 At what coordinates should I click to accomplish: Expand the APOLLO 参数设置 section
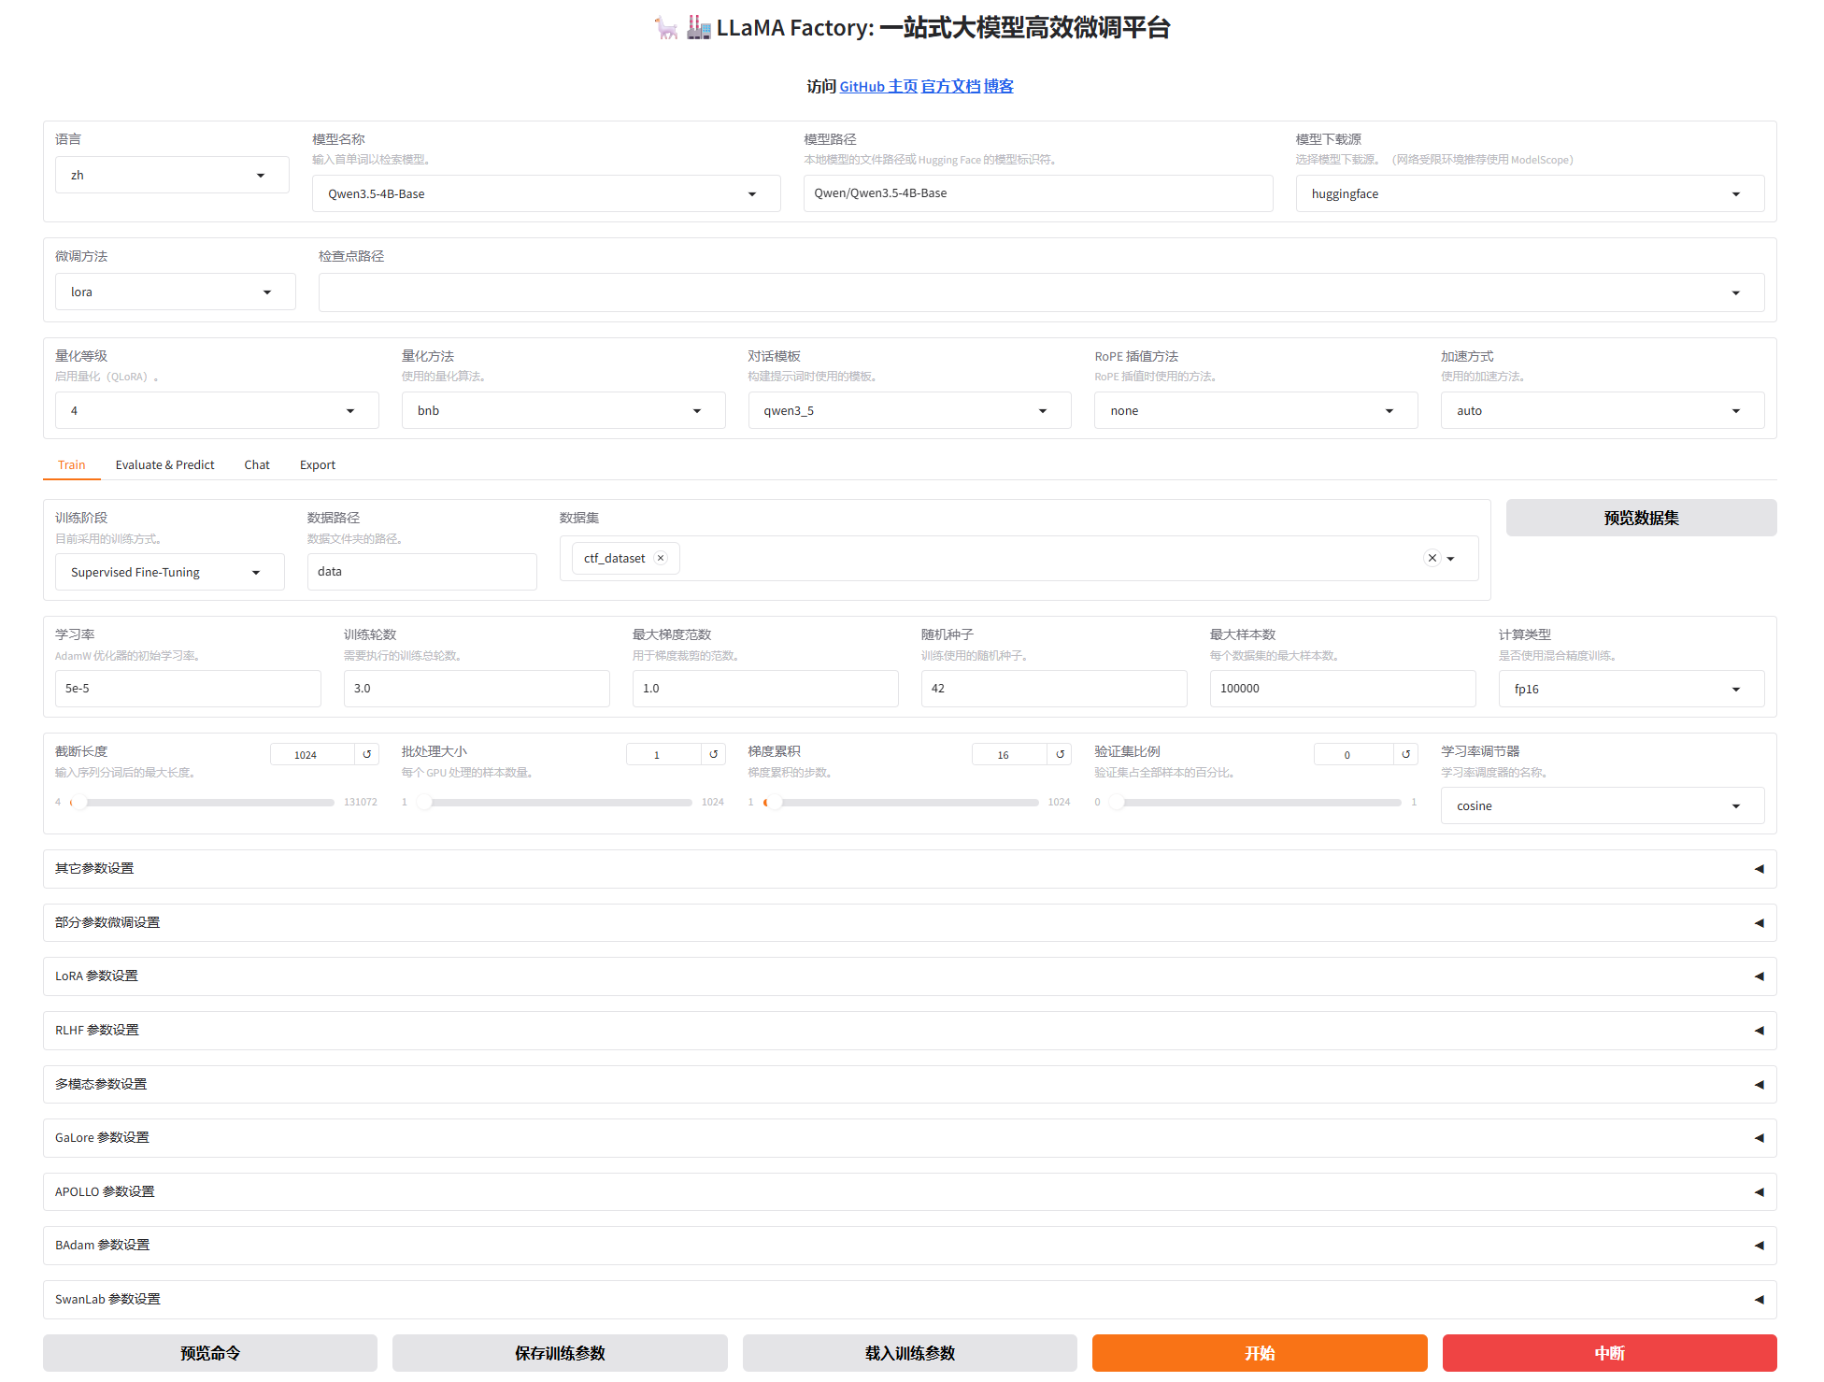pyautogui.click(x=909, y=1191)
